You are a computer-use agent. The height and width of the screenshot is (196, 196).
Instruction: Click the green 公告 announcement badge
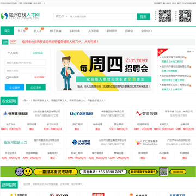point(5,42)
